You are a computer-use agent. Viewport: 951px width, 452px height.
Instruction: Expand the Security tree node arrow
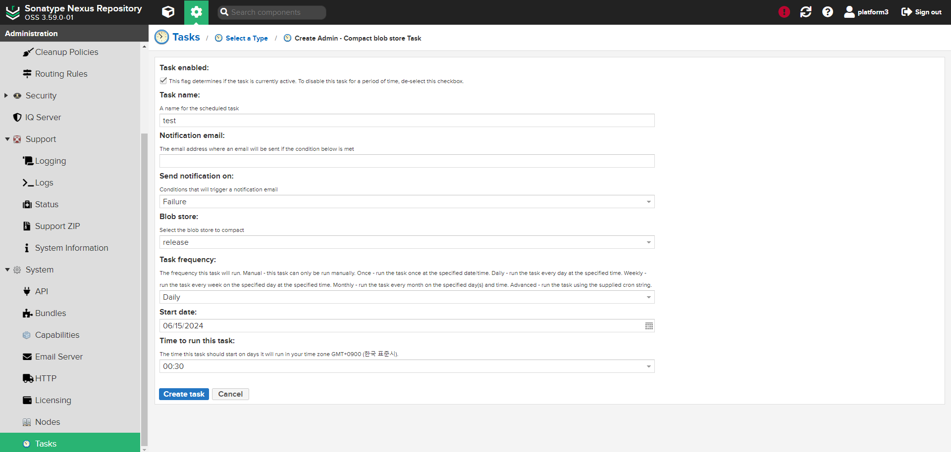pos(6,95)
